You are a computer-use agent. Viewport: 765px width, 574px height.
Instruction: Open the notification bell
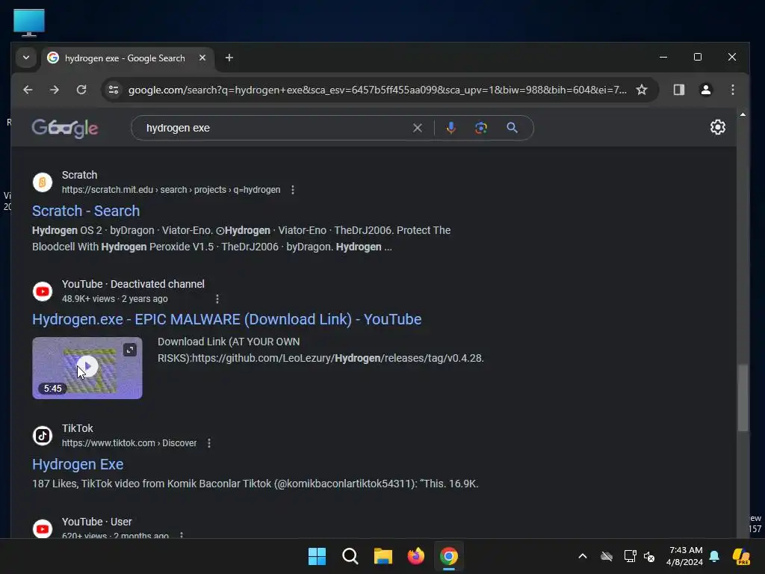pyautogui.click(x=714, y=556)
